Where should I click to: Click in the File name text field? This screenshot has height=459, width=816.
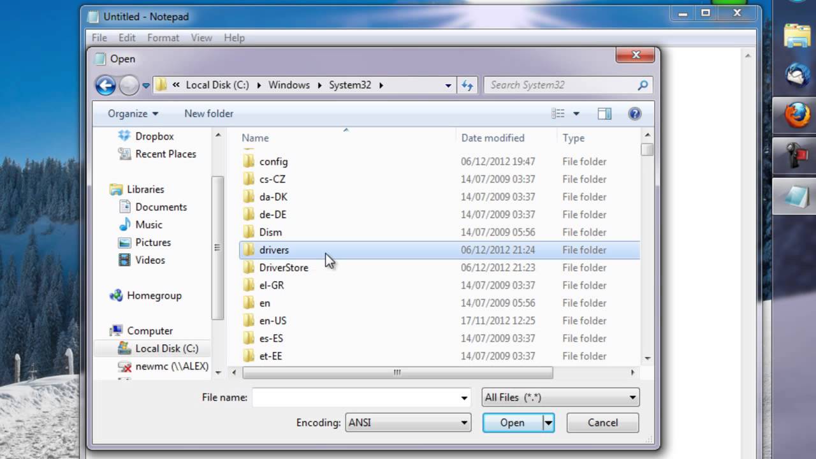tap(355, 397)
